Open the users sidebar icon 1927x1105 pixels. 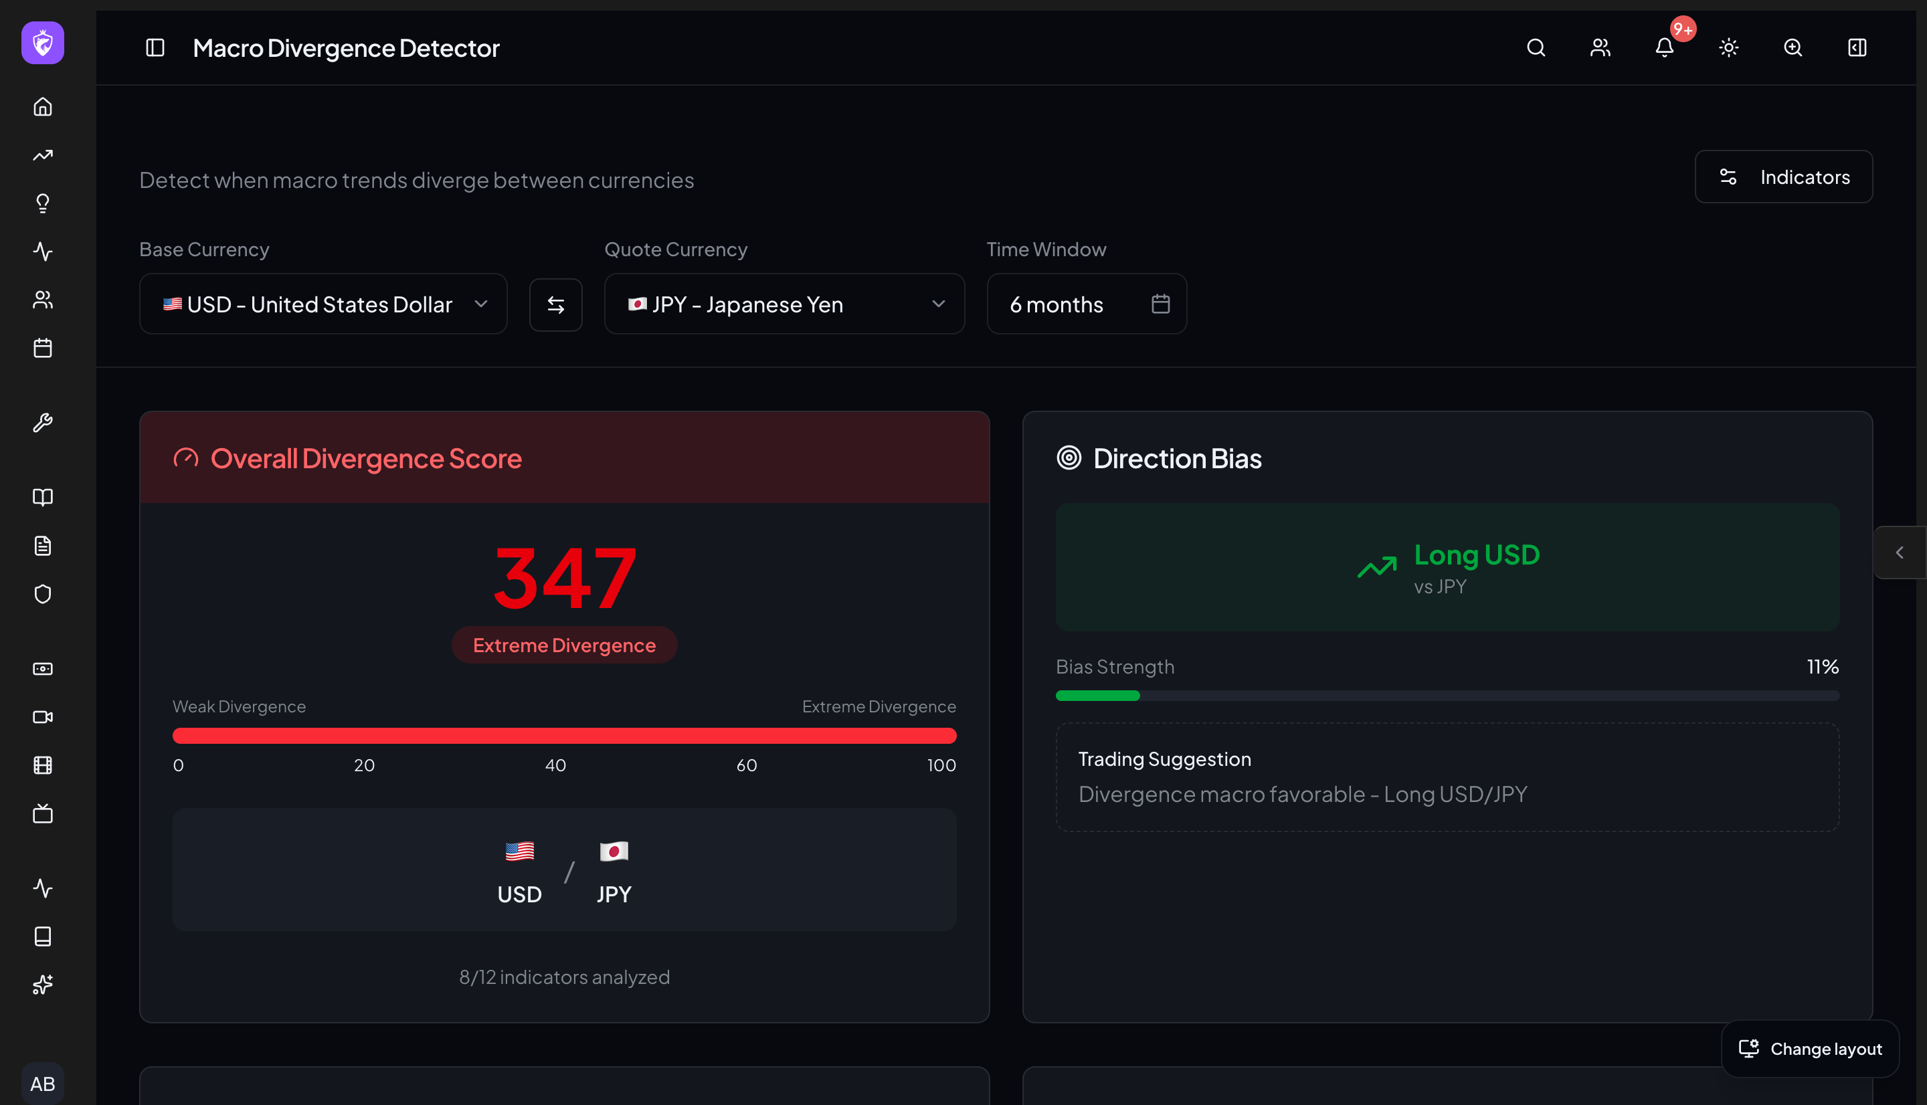(x=43, y=300)
